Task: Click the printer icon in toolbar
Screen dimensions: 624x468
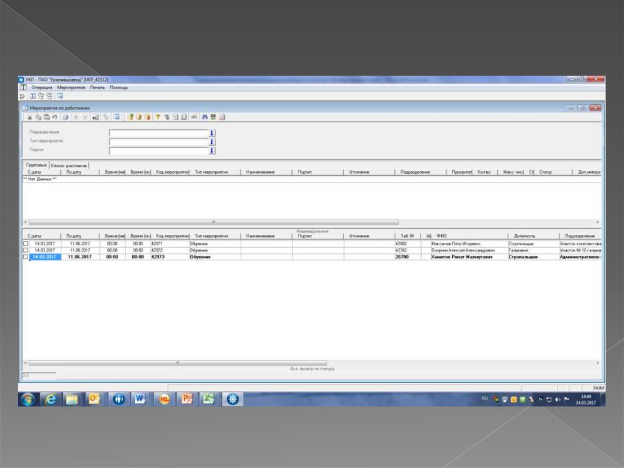Action: pyautogui.click(x=65, y=117)
